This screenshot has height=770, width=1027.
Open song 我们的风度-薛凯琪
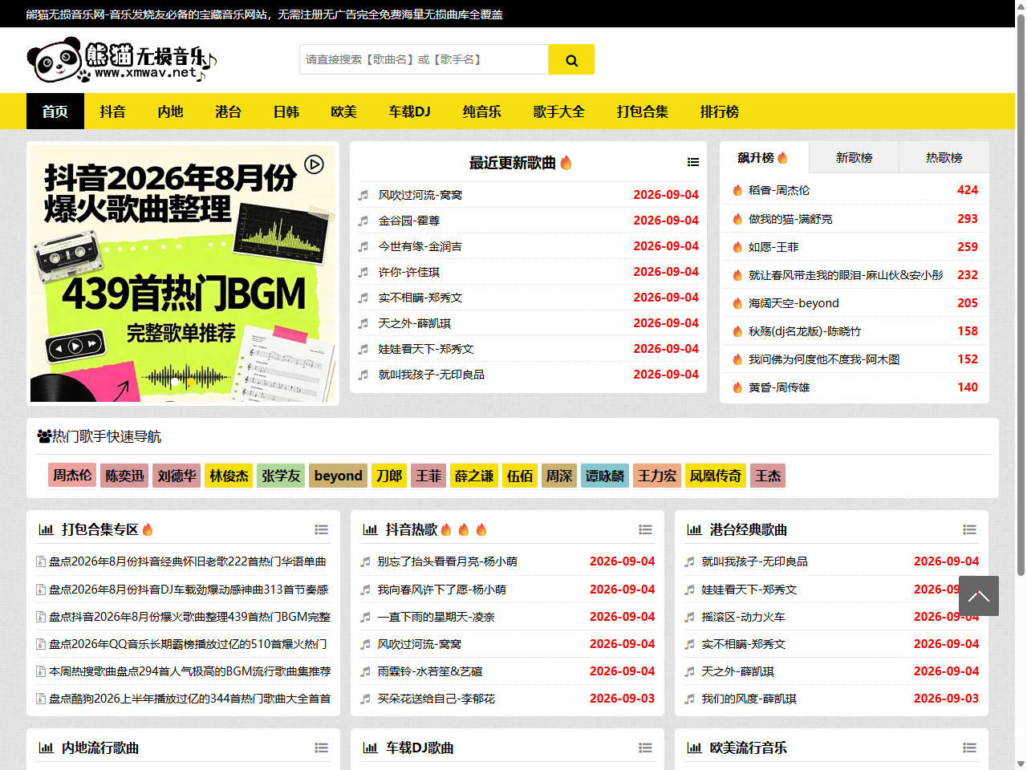tap(749, 699)
